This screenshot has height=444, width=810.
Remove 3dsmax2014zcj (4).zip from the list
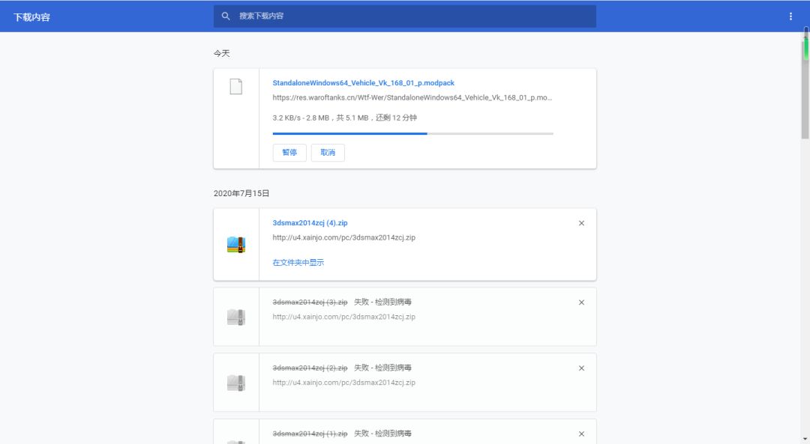pos(582,223)
